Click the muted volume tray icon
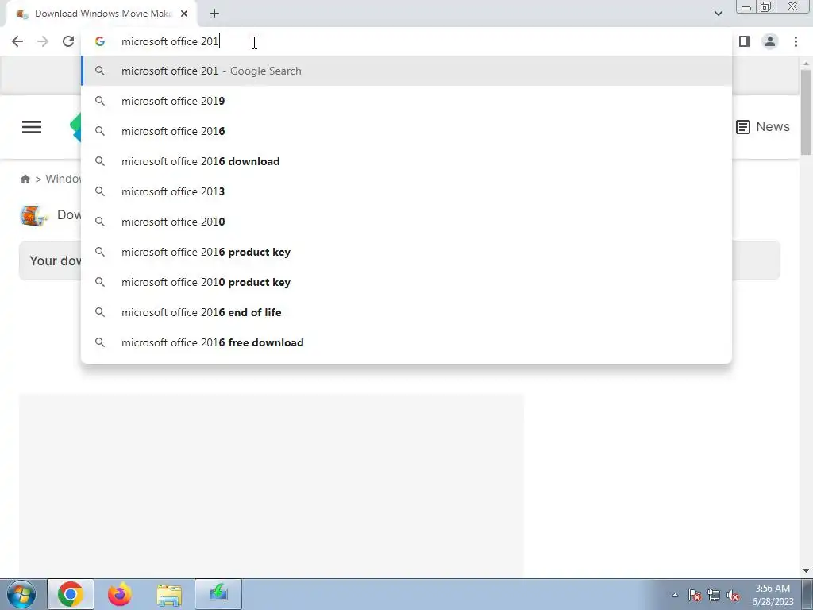This screenshot has width=813, height=610. (x=733, y=595)
